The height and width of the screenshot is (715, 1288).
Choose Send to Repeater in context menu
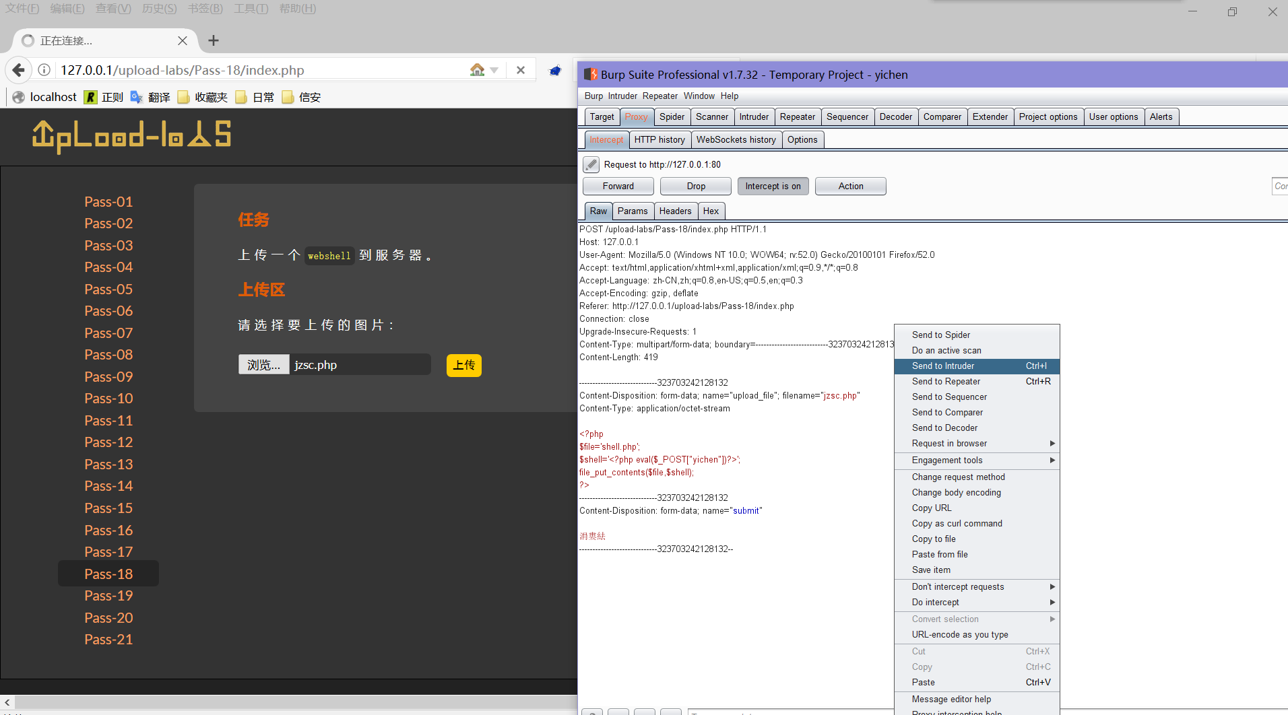pyautogui.click(x=977, y=382)
